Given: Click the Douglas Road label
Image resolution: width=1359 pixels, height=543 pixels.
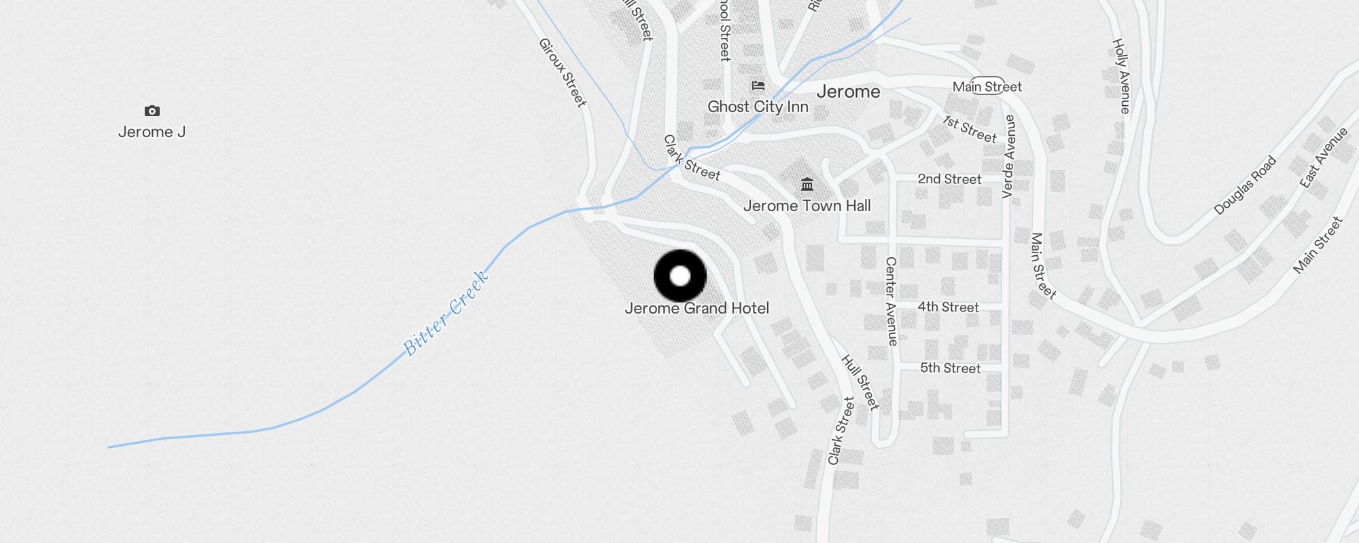Looking at the screenshot, I should 1245,185.
